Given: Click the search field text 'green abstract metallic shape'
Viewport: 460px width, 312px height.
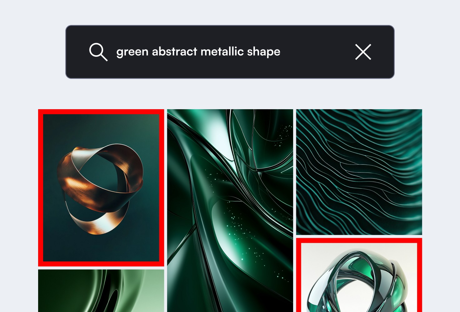Looking at the screenshot, I should pyautogui.click(x=198, y=52).
